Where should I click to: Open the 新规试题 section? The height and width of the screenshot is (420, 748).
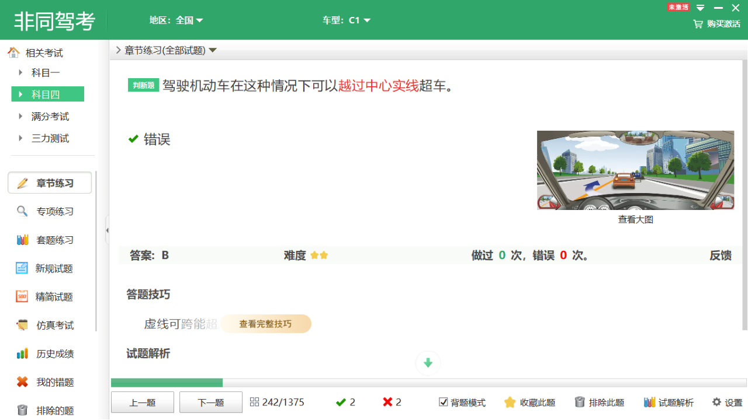50,268
